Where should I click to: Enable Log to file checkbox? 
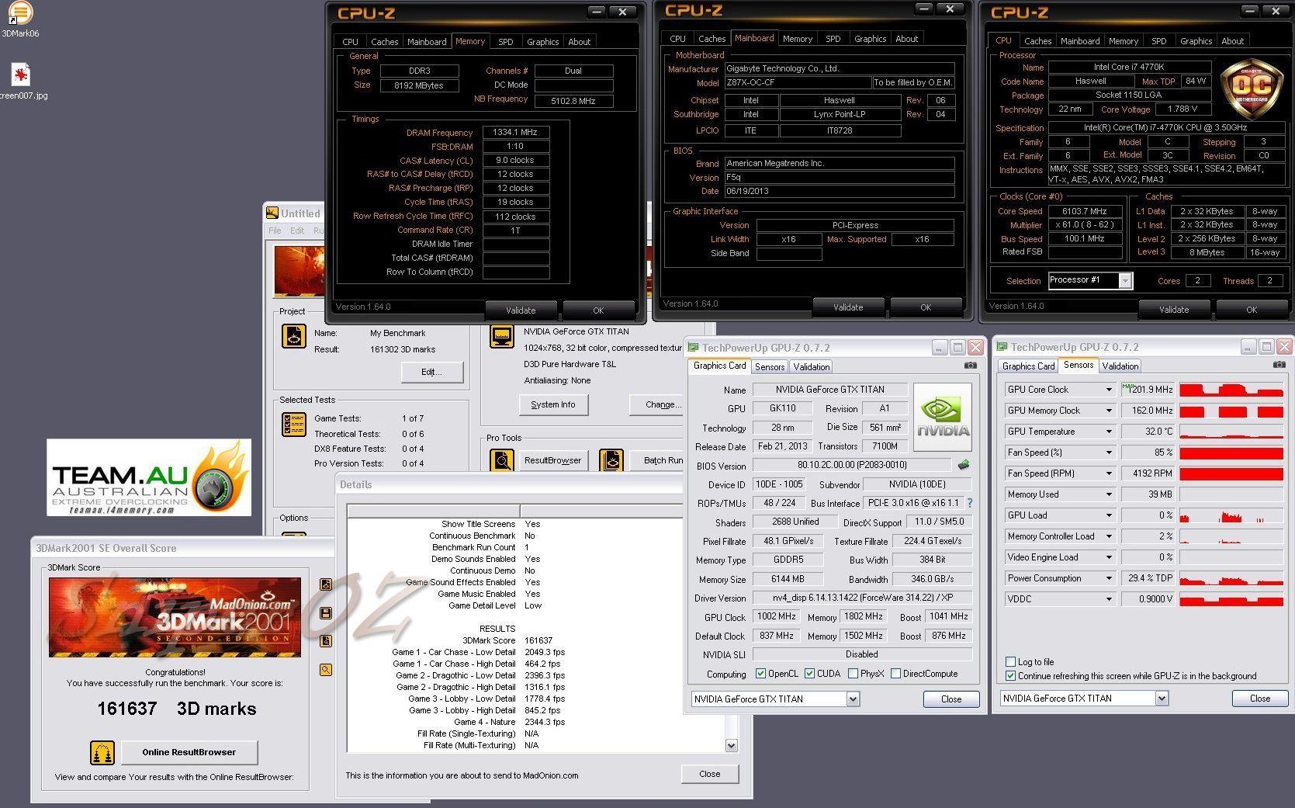1010,662
